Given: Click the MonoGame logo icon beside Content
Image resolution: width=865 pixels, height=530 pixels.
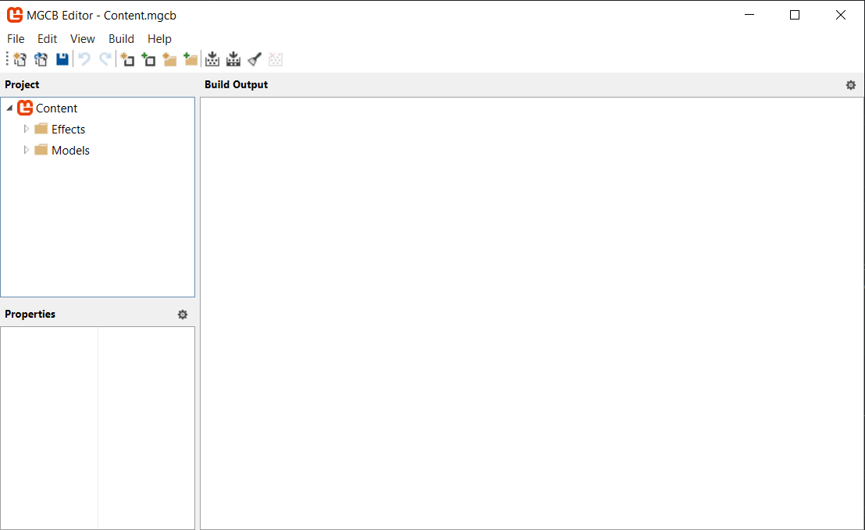Looking at the screenshot, I should coord(25,108).
